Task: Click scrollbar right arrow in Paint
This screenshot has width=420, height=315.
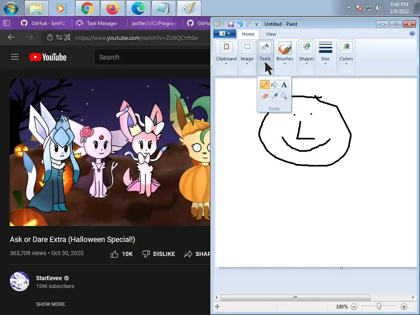Action: [x=413, y=297]
